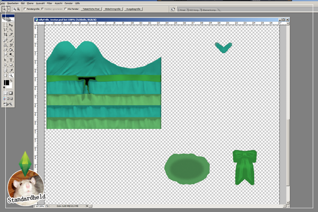Select the History Brush tool
This screenshot has height=212, width=318.
pyautogui.click(x=11, y=45)
